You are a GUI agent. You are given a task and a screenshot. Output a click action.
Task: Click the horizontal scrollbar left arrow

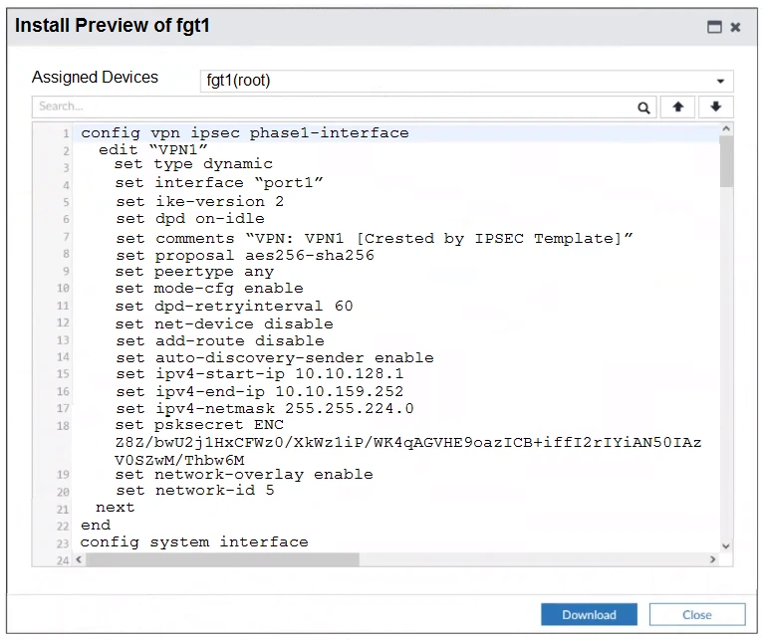(x=80, y=560)
